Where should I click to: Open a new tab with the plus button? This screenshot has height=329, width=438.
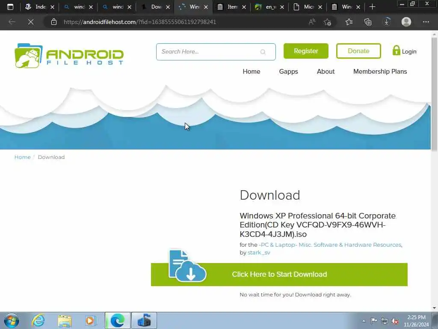[372, 7]
